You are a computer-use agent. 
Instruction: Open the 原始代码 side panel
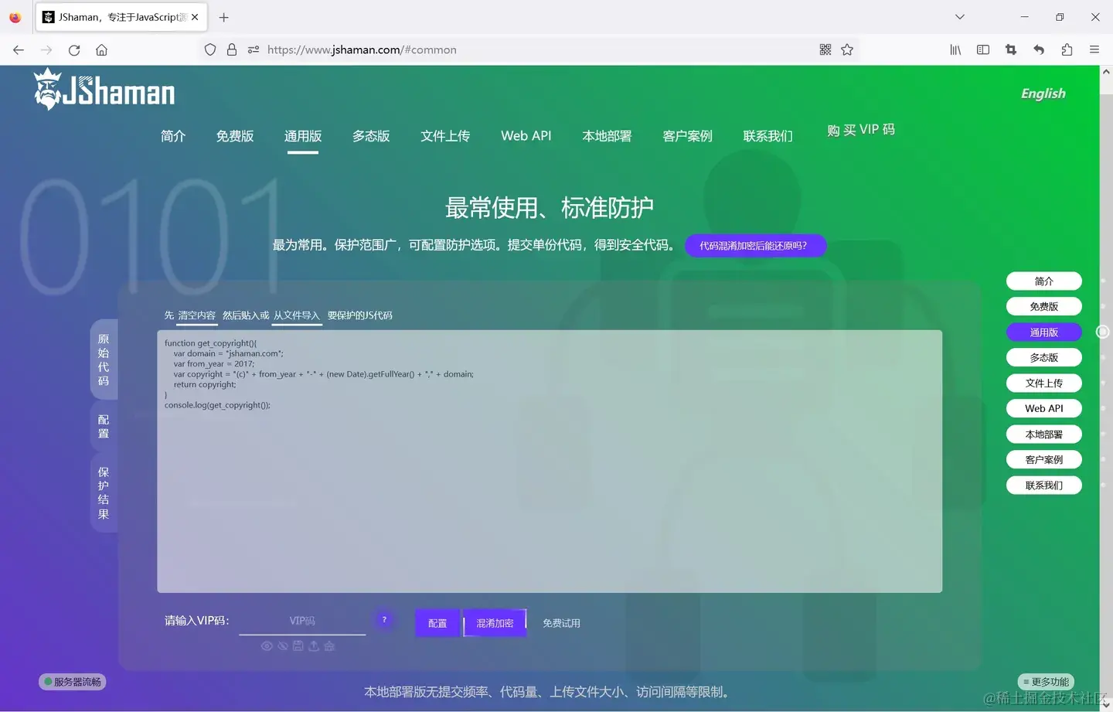(x=104, y=359)
